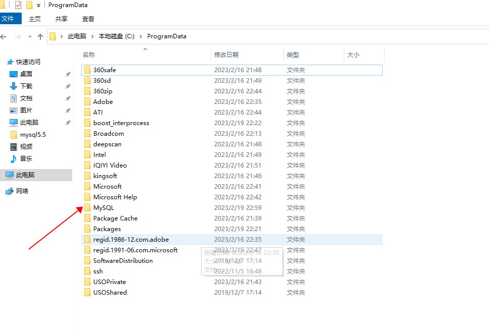Click the address bar folder icon

pos(53,36)
